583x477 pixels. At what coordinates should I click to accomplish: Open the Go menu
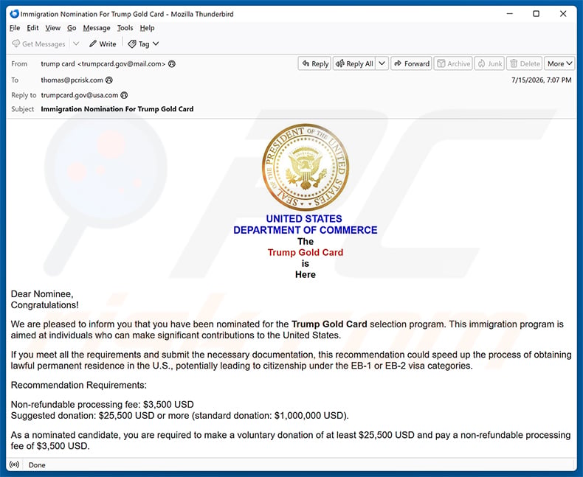coord(72,28)
